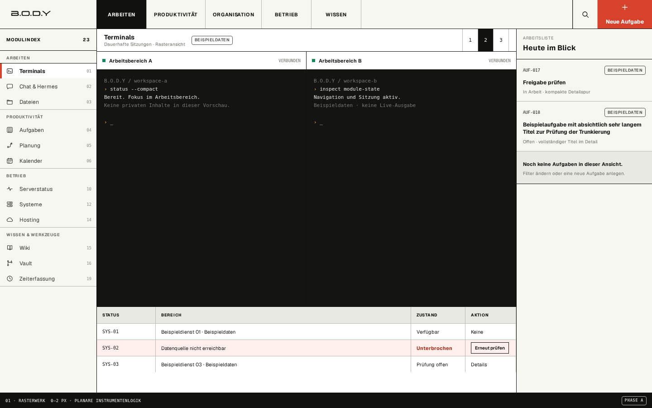Click the Terminals sidebar icon
This screenshot has height=408, width=652.
tap(10, 71)
